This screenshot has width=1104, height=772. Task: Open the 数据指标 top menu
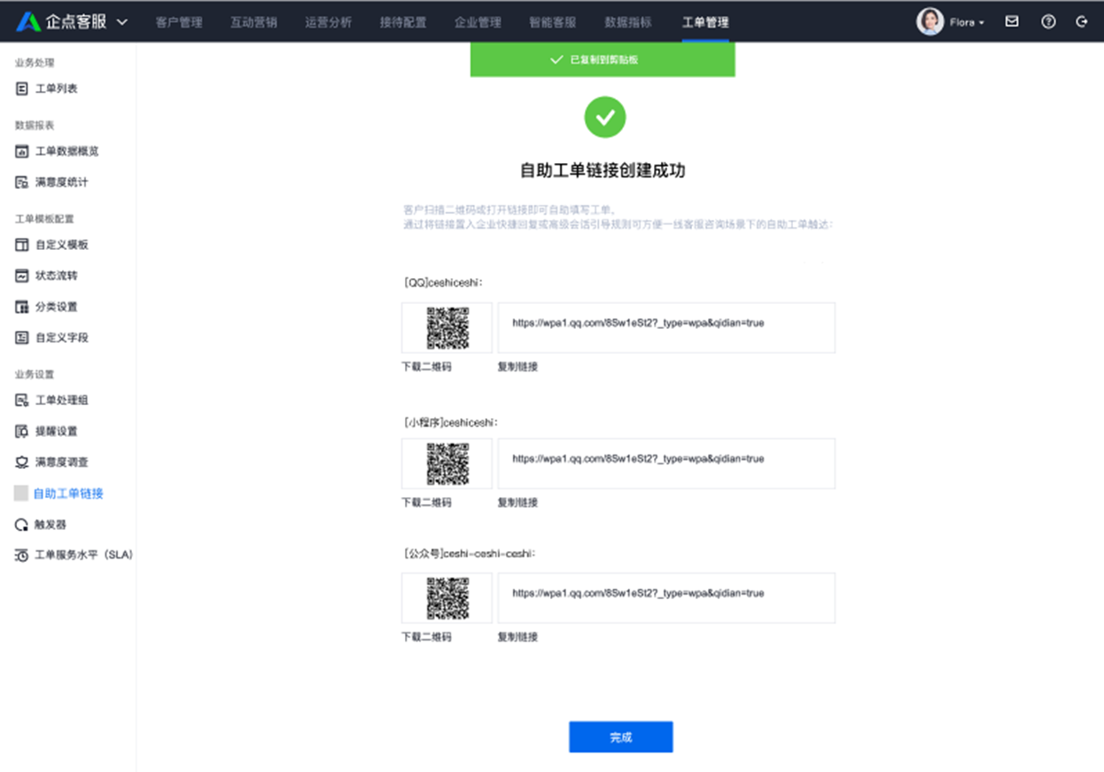pyautogui.click(x=628, y=22)
